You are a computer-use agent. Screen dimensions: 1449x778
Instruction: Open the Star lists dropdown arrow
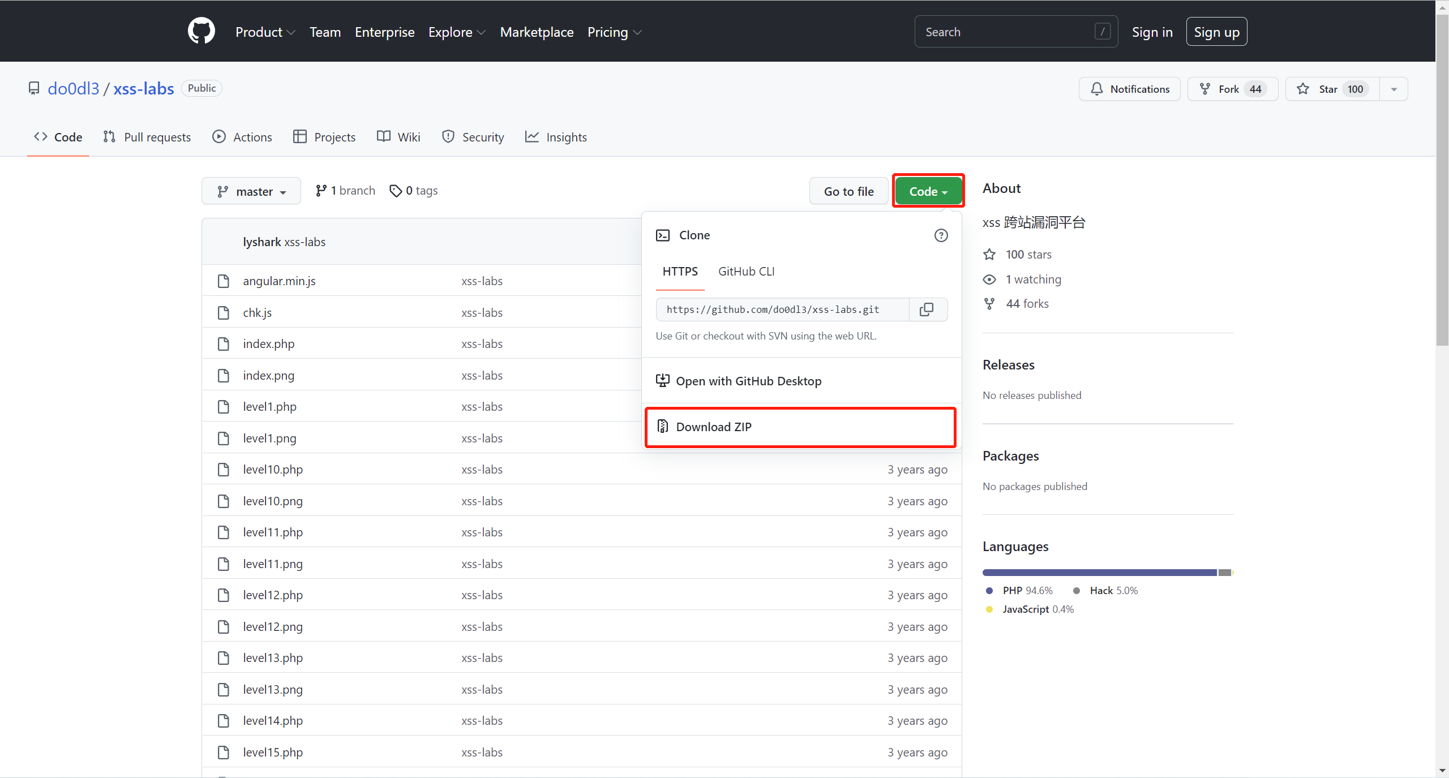[x=1394, y=89]
